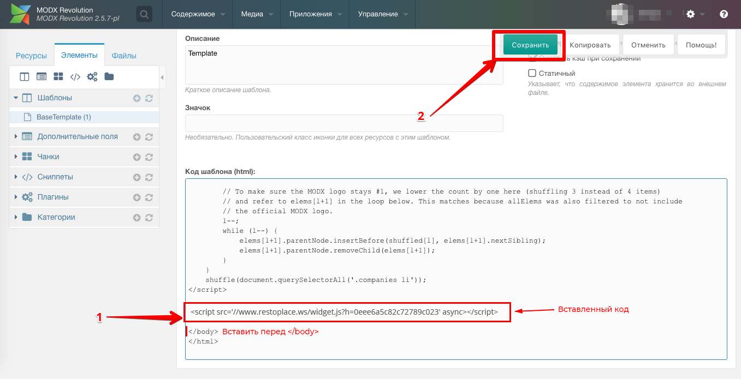Open the Categories folder icon in Elements toolbar

(x=109, y=76)
